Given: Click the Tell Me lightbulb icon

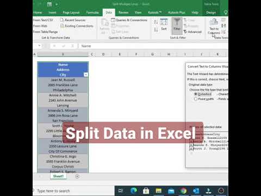Looking at the screenshot, I should pos(226,13).
